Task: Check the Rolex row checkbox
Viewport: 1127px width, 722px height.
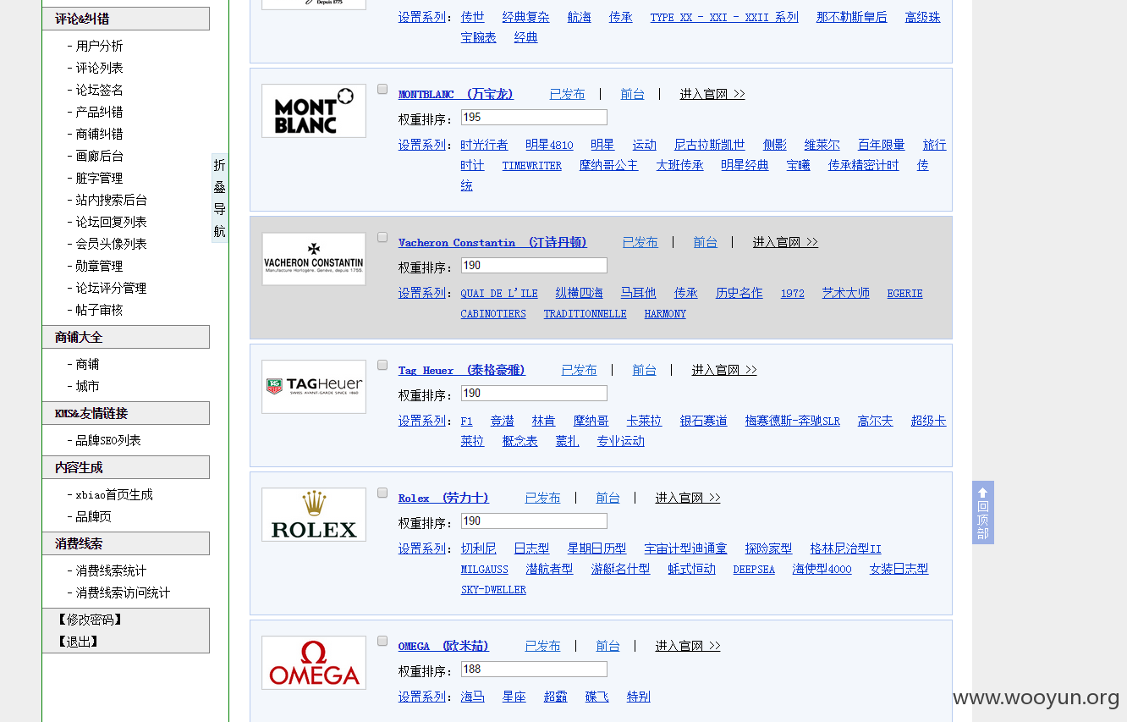Action: [382, 493]
